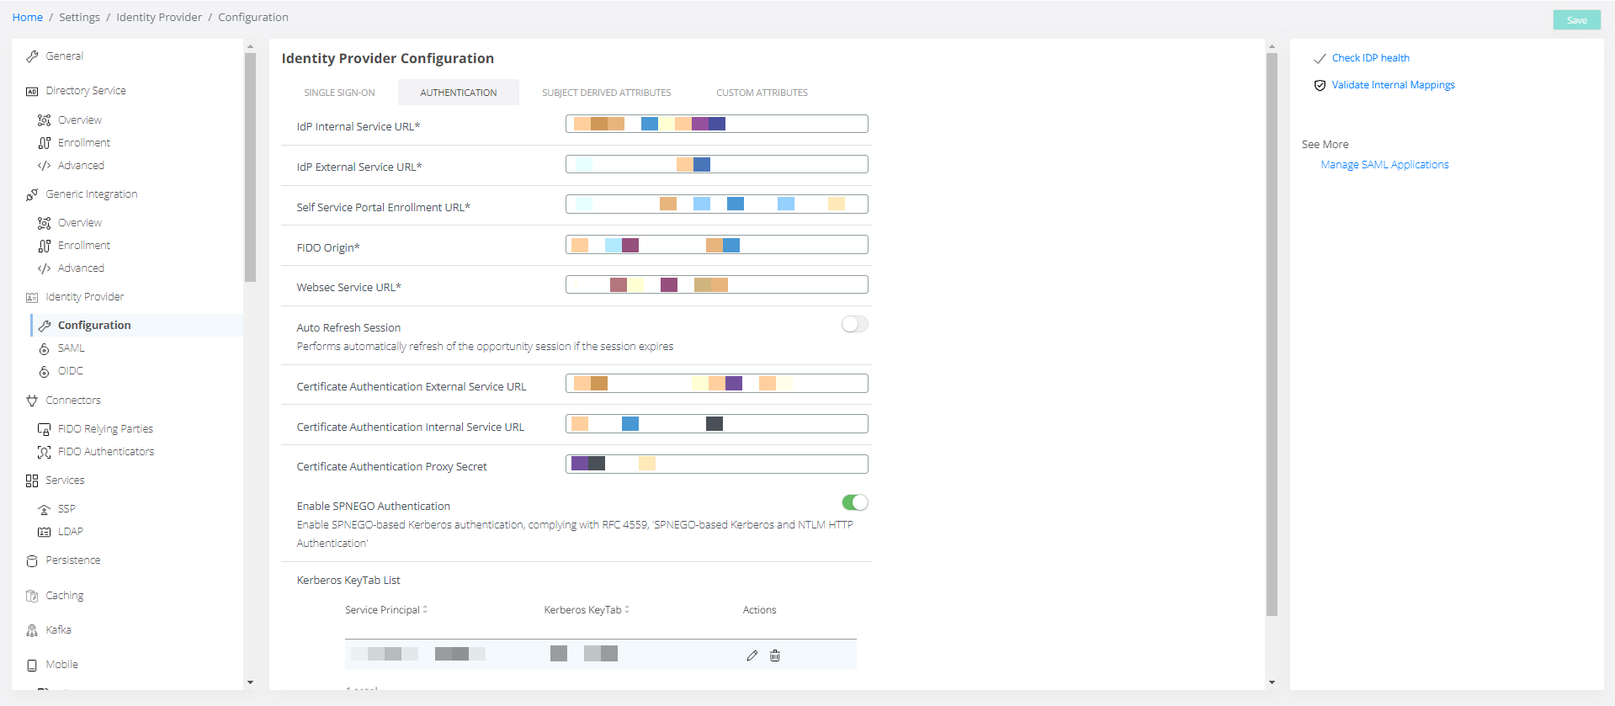The image size is (1615, 706).
Task: Run Check IDP health
Action: click(1370, 58)
